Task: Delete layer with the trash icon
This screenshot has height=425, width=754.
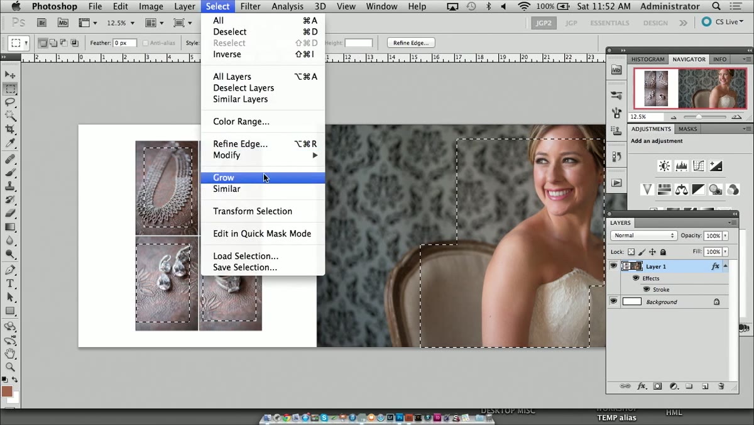Action: coord(721,386)
